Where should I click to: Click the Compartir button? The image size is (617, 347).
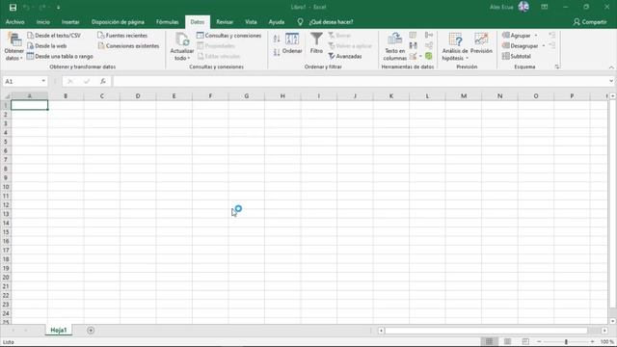coord(590,22)
